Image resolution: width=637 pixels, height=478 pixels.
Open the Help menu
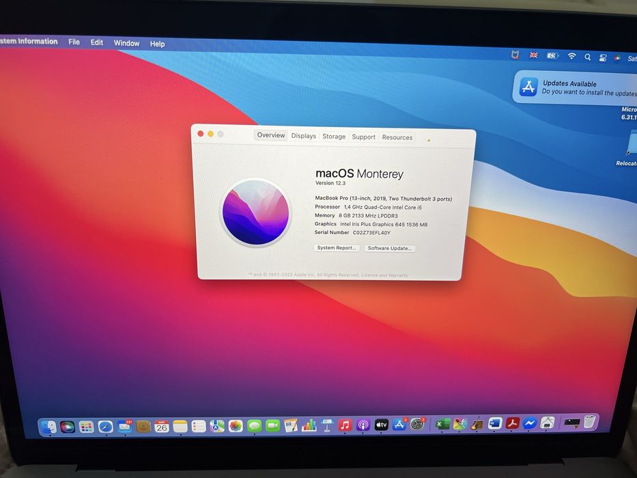coord(157,44)
